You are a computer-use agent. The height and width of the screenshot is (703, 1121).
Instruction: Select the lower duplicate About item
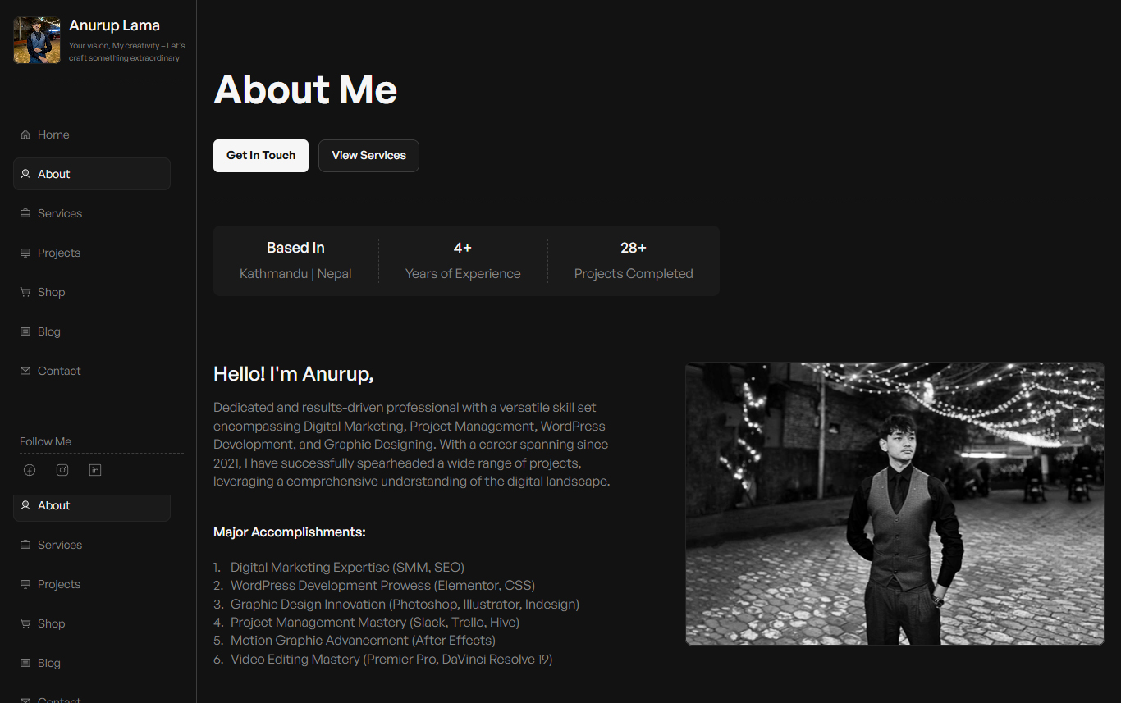pos(92,506)
